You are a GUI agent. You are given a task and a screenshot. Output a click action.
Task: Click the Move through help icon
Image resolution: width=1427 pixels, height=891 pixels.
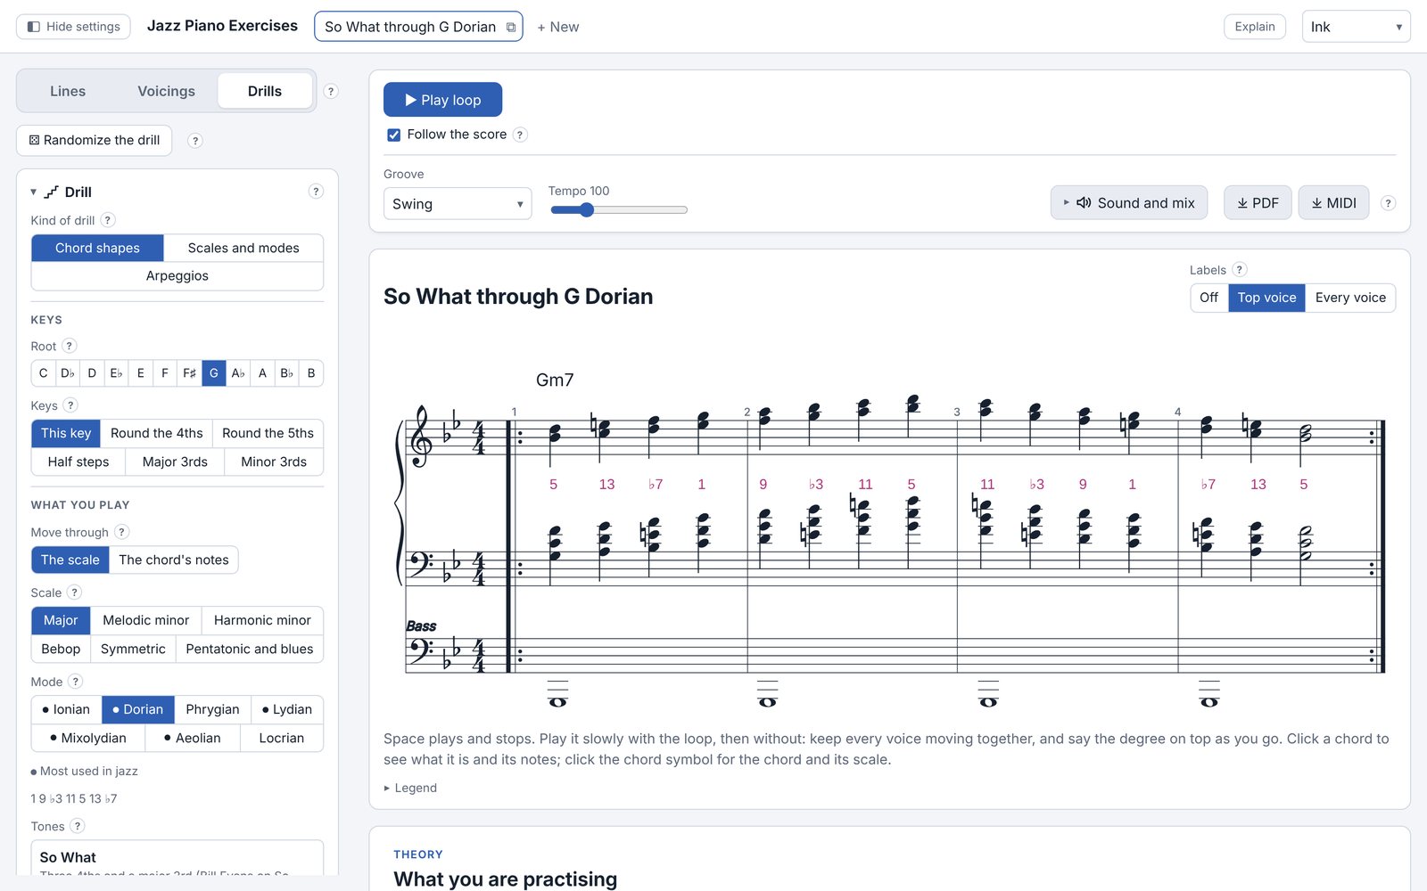click(122, 532)
